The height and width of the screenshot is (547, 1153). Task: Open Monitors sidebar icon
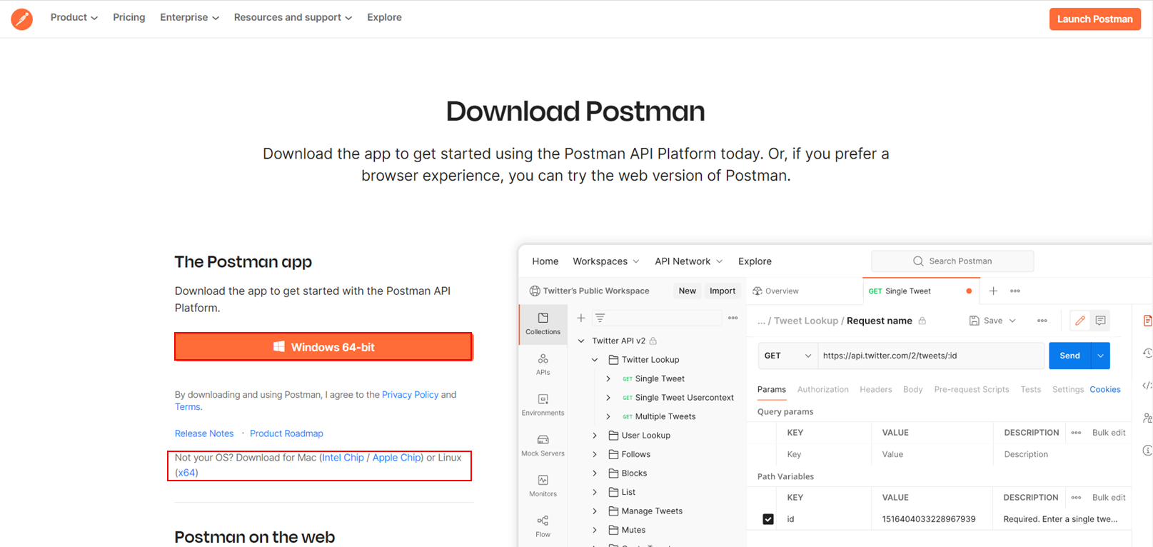tap(543, 486)
